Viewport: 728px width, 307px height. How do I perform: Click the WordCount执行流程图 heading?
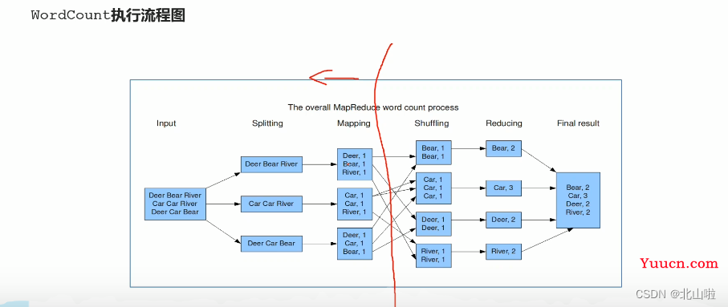[108, 15]
